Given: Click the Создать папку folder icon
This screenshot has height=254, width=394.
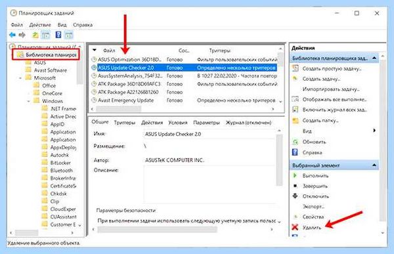Looking at the screenshot, I should (x=295, y=120).
